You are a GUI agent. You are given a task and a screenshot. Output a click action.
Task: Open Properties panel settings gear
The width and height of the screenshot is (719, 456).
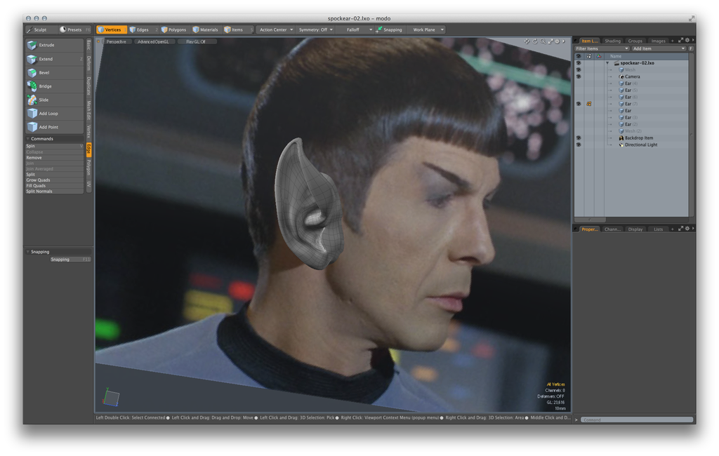click(x=687, y=228)
